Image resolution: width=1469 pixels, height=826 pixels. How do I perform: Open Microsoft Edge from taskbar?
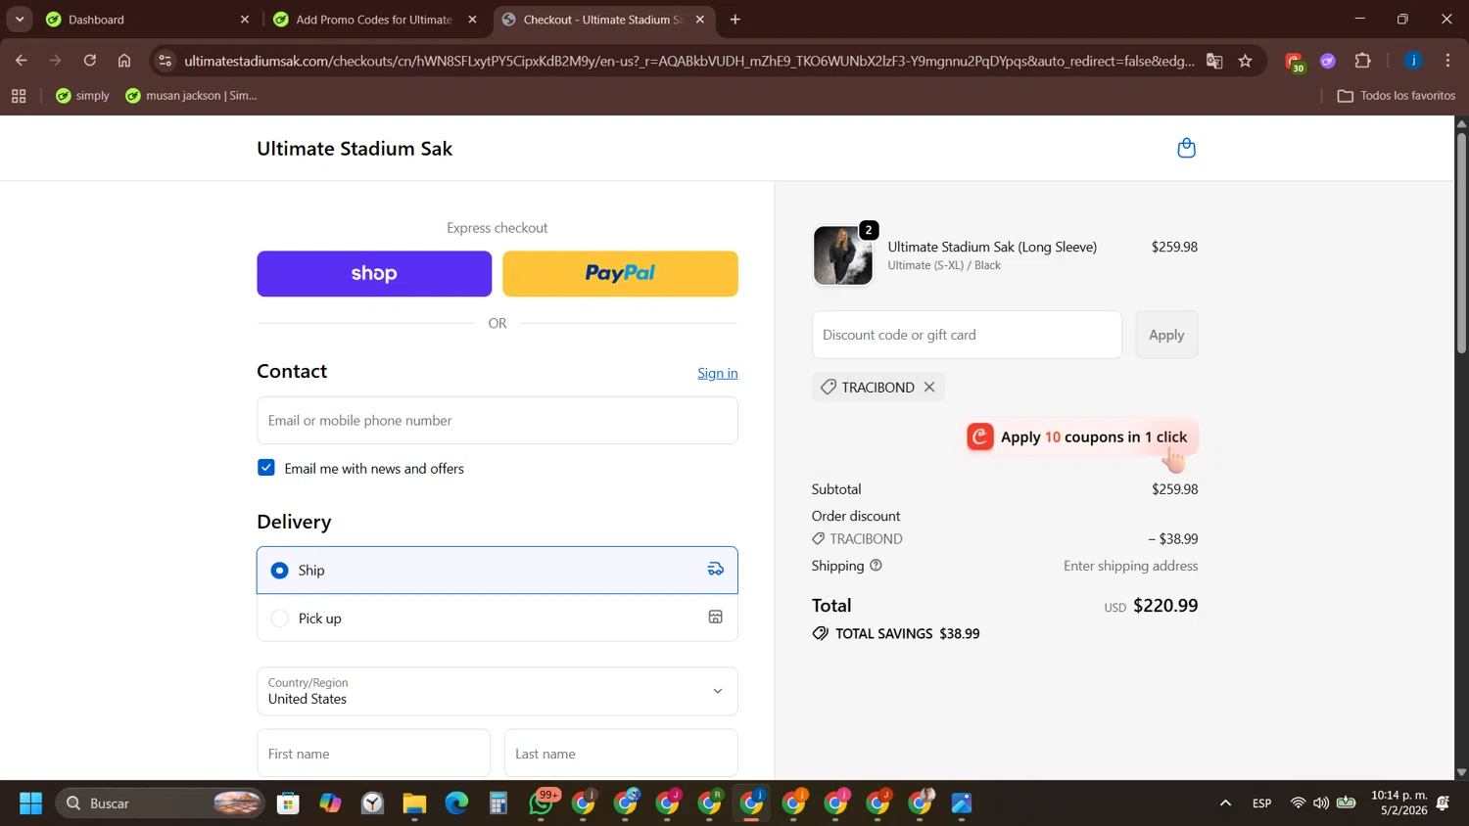point(456,803)
